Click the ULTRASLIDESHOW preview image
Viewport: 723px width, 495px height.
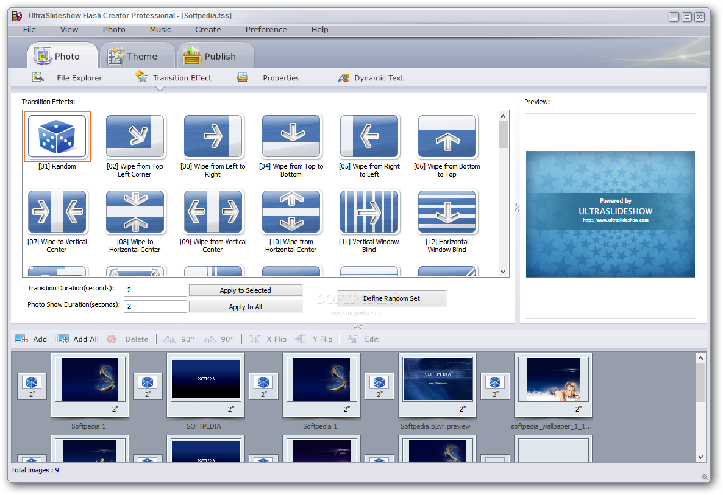coord(610,214)
